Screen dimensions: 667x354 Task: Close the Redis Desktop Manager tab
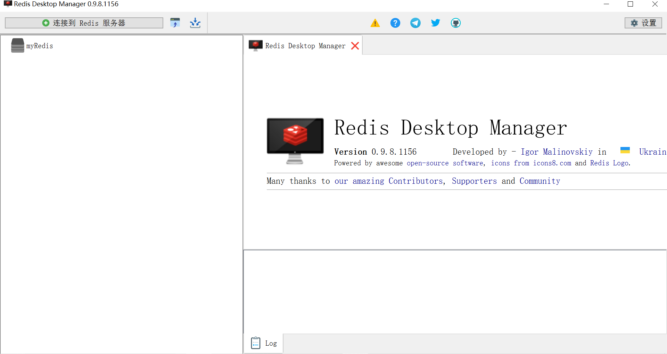[x=355, y=46]
